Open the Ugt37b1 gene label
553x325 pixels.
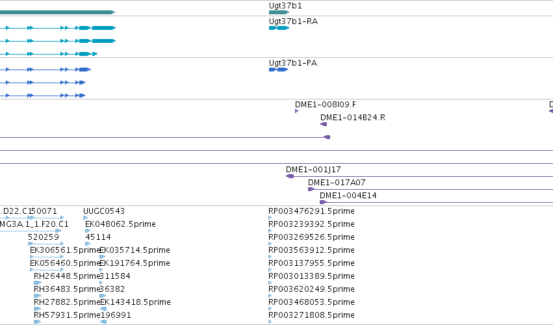pos(285,6)
